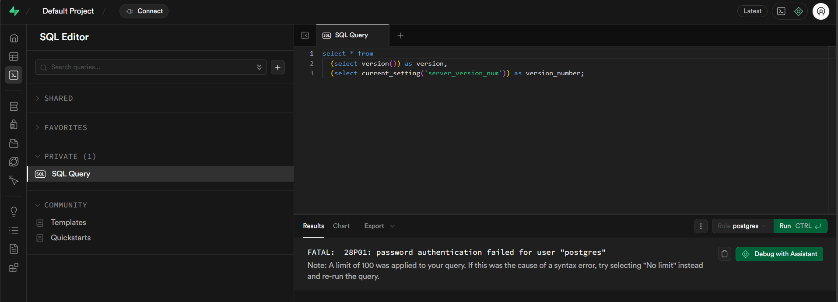The width and height of the screenshot is (838, 302).
Task: Select the Results tab
Action: pyautogui.click(x=313, y=226)
